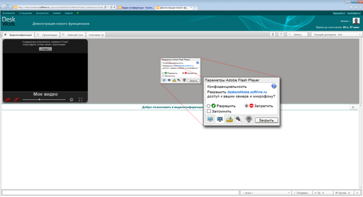Click the page vertical scrollbar down arrow
The width and height of the screenshot is (363, 197).
click(x=361, y=187)
